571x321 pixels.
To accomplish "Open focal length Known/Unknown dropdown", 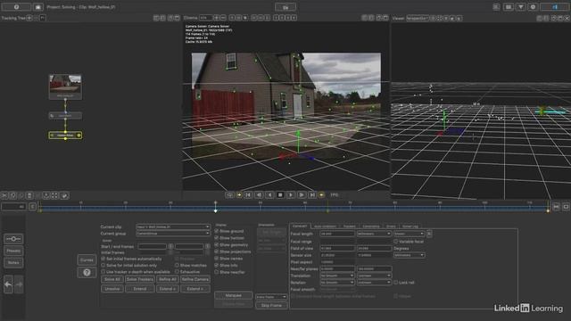I will click(x=409, y=234).
